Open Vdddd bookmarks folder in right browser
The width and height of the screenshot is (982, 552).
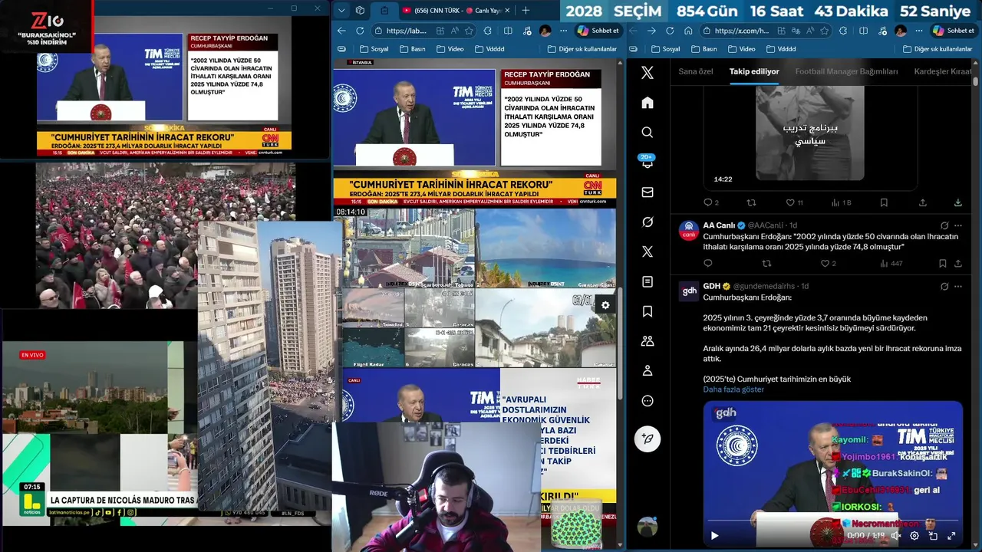tap(780, 49)
